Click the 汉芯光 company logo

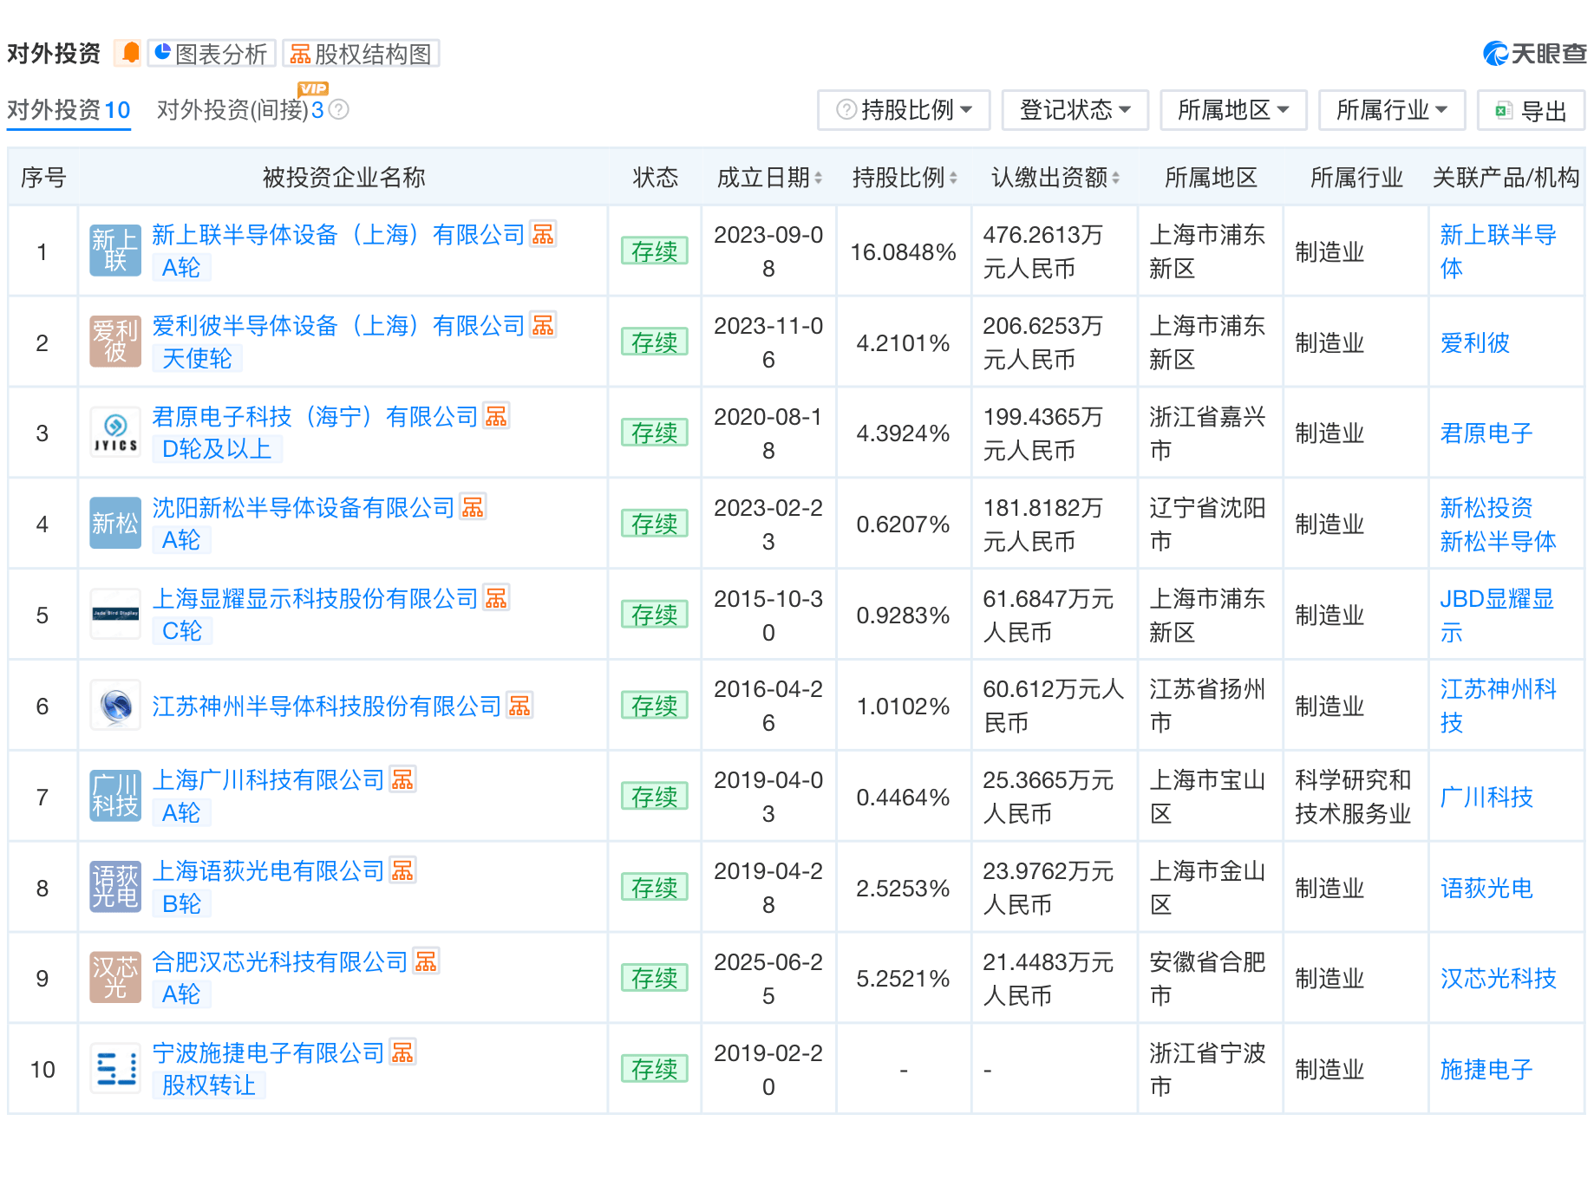pyautogui.click(x=115, y=978)
